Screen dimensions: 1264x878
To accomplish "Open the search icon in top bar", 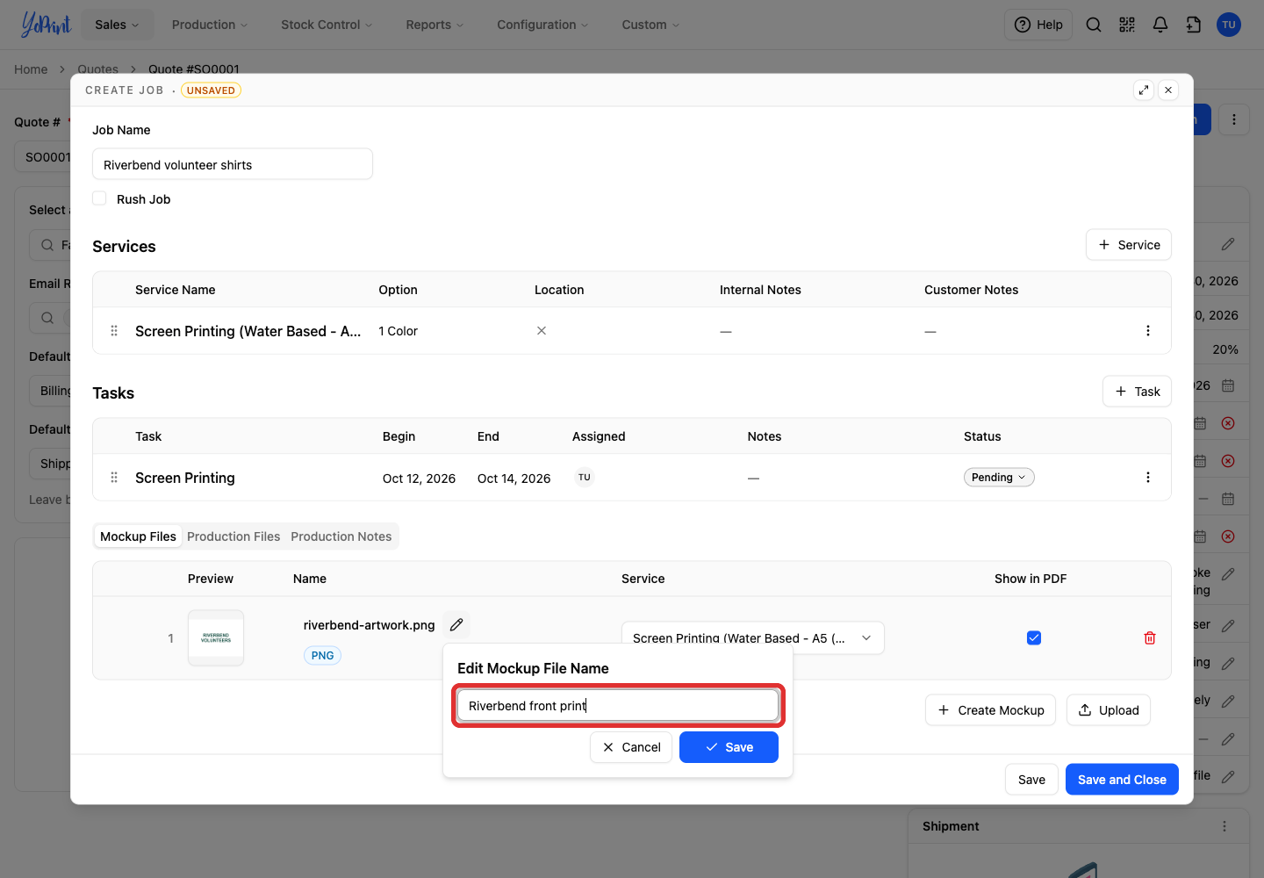I will (1094, 25).
